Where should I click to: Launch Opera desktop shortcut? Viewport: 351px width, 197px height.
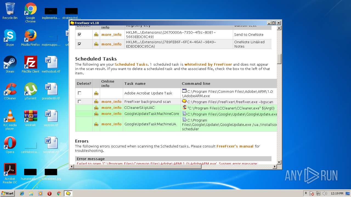10,145
